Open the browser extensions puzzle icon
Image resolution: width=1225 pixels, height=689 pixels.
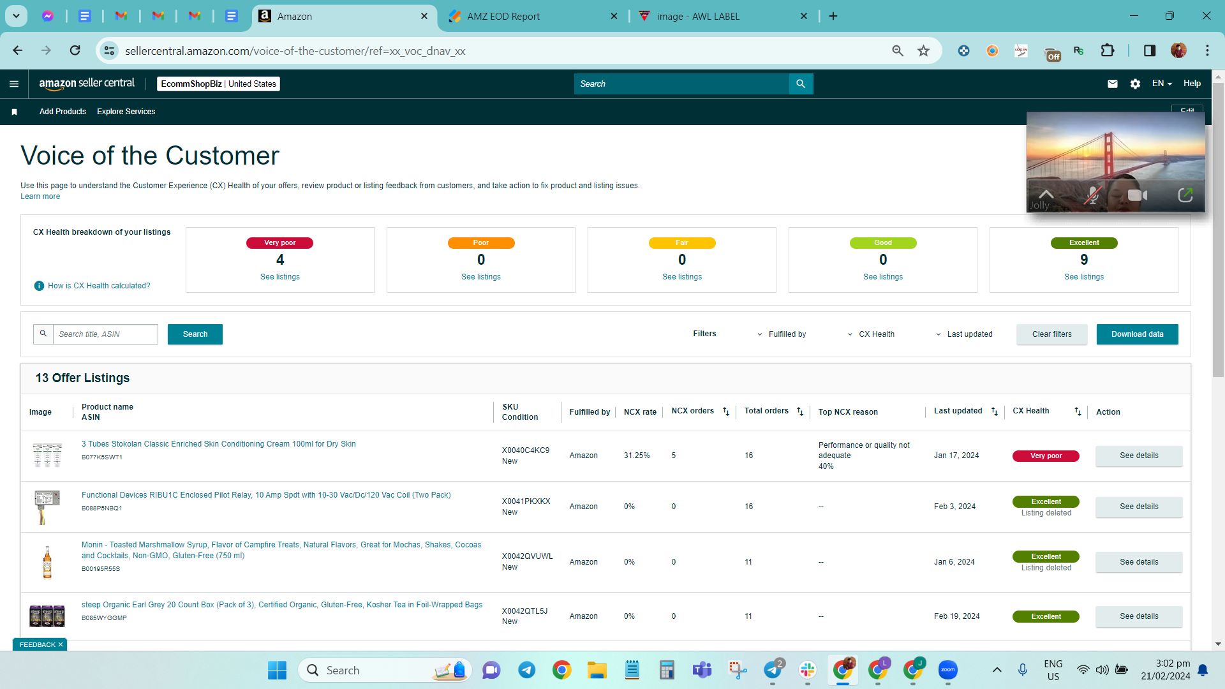pos(1108,50)
